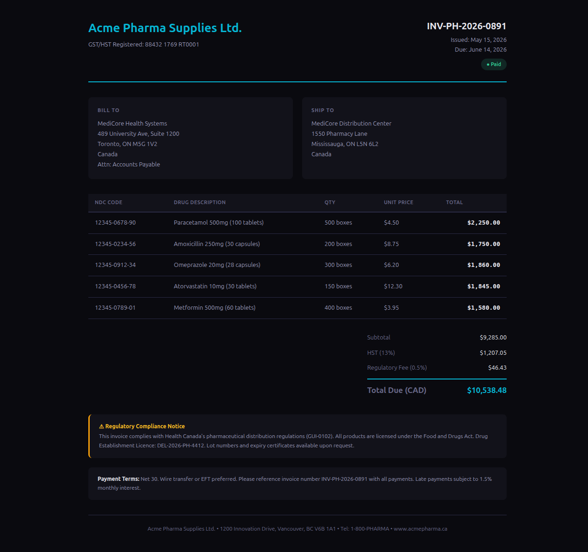Click the $12.30 unit price

click(393, 286)
